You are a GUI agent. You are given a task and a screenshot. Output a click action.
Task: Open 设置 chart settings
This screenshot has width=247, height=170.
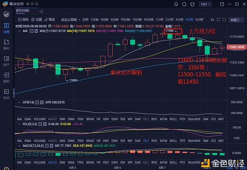[37, 19]
